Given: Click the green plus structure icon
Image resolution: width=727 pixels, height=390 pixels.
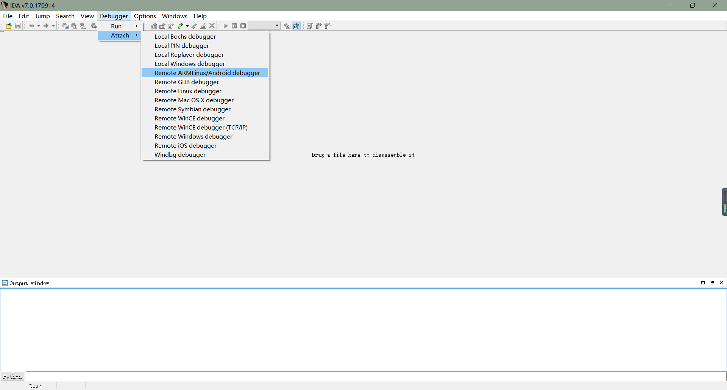Looking at the screenshot, I should [x=180, y=26].
